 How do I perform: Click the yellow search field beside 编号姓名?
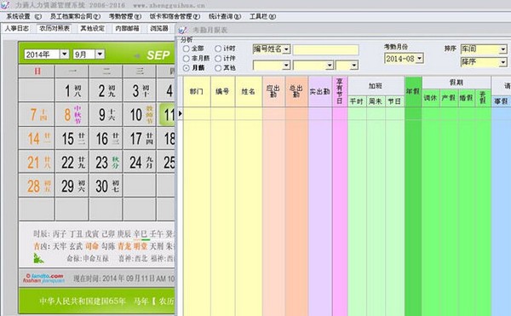325,50
